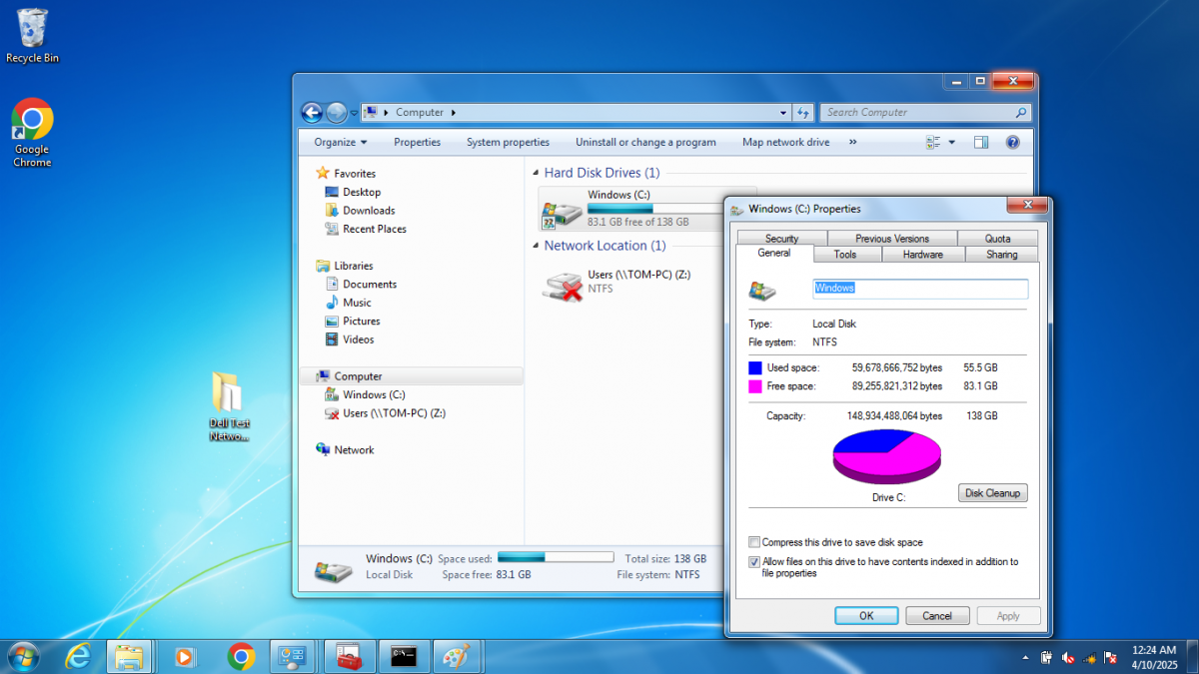Open the Previous Versions tab
Image resolution: width=1199 pixels, height=674 pixels.
coord(892,239)
